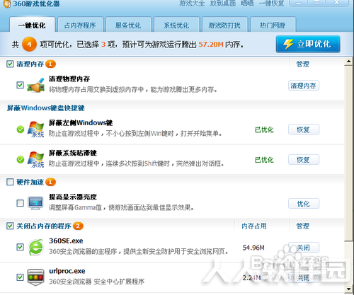Tick the 提高显示器亮度 checkbox
Image resolution: width=354 pixels, height=295 pixels.
21,203
